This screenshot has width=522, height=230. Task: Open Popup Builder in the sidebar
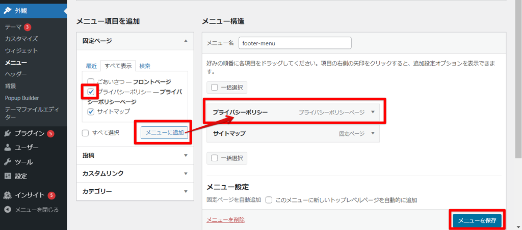22,98
